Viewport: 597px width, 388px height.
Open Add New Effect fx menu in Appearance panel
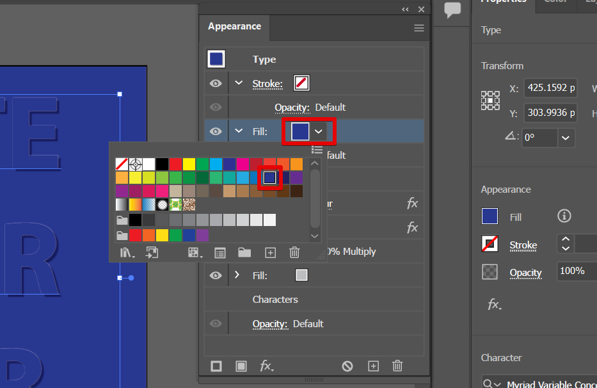pyautogui.click(x=267, y=366)
